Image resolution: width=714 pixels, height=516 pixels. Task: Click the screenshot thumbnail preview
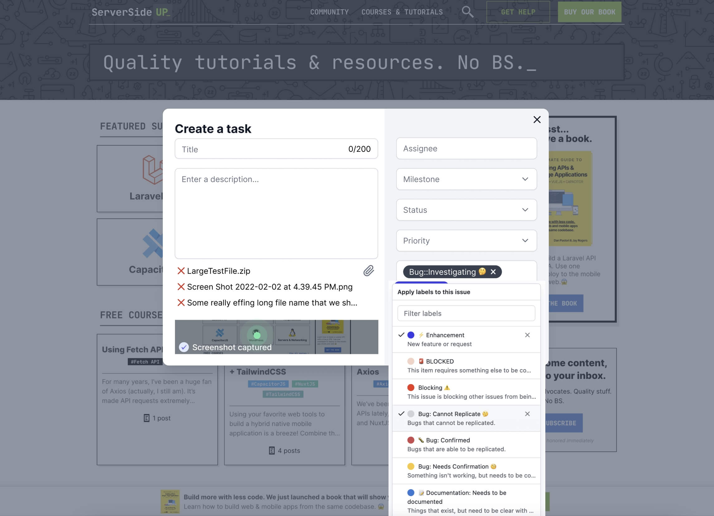coord(276,337)
